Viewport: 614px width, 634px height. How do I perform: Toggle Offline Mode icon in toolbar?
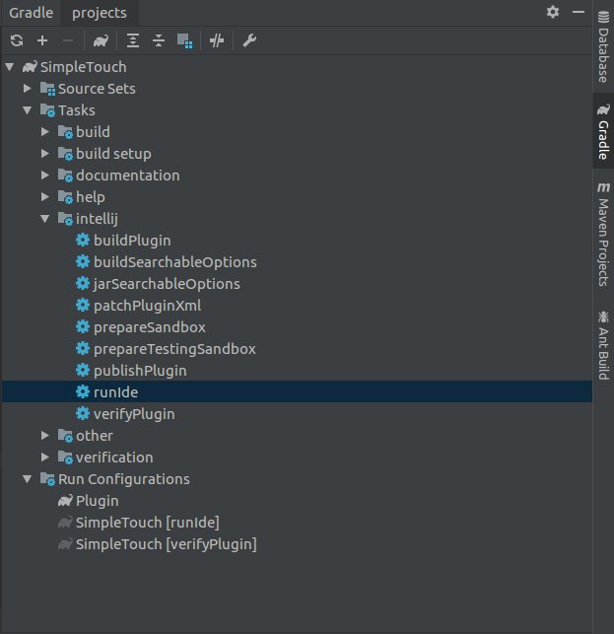[217, 40]
